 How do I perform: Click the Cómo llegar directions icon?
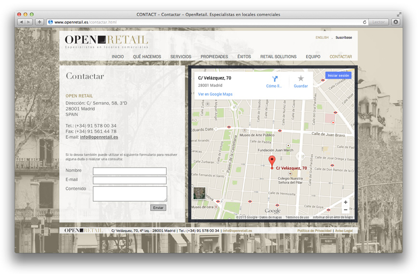point(275,79)
